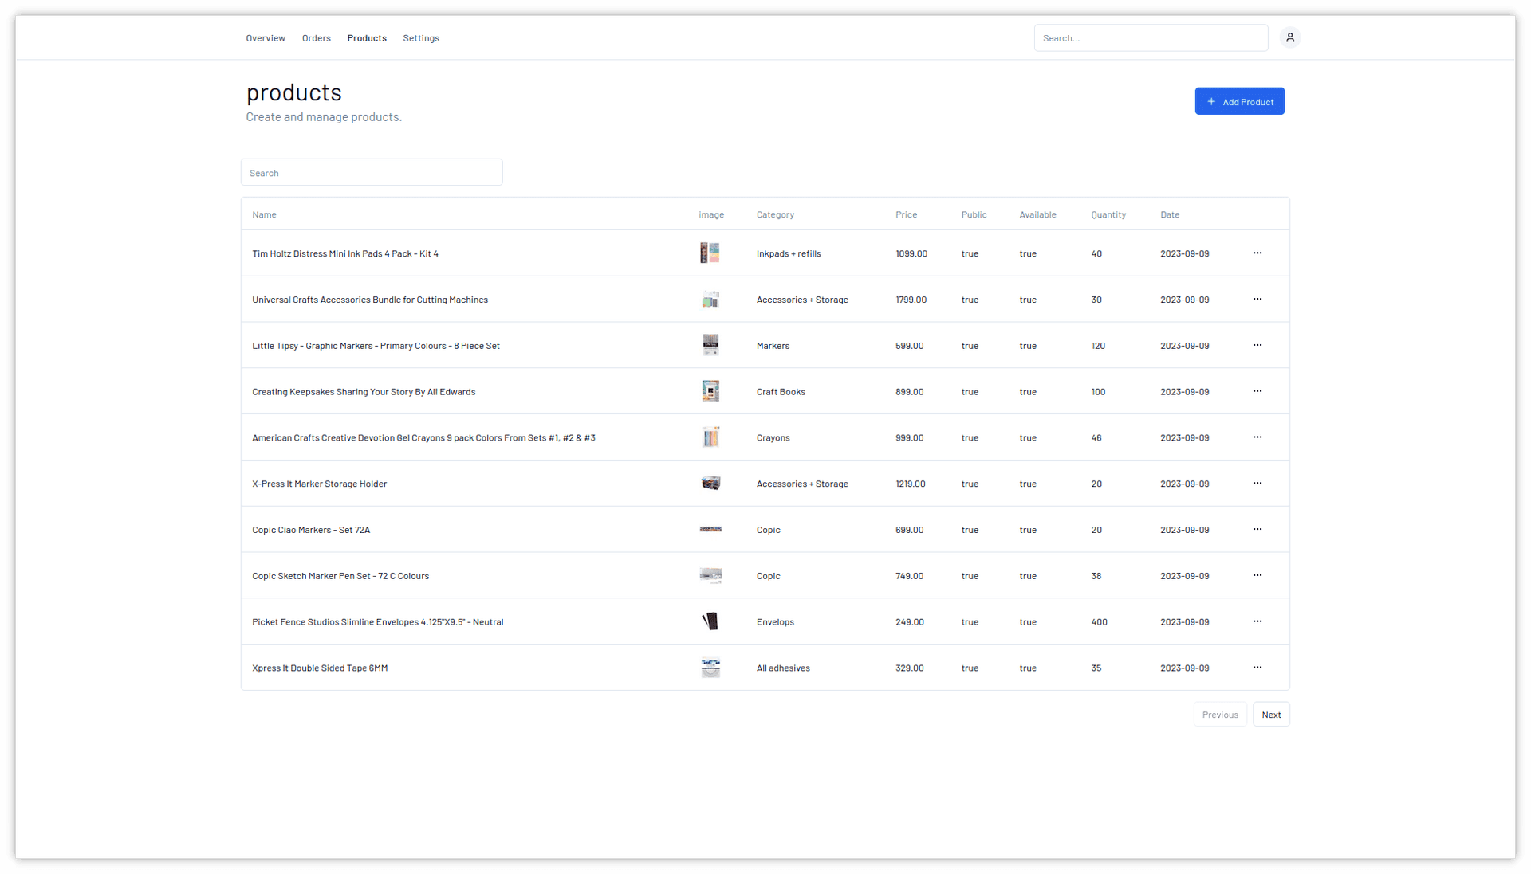
Task: Open row actions for Little Tipsy Graphic Markers
Action: pos(1257,346)
